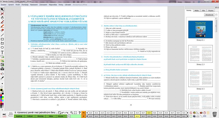Select the eyedropper color picker tool
219x118 pixels.
pos(2,78)
